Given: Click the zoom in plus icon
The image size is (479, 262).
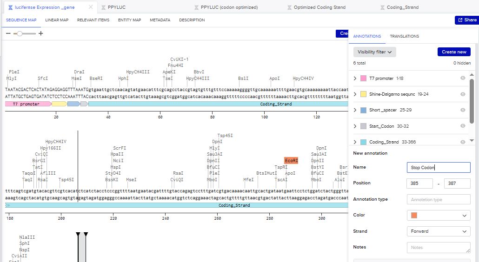Looking at the screenshot, I should (x=41, y=33).
